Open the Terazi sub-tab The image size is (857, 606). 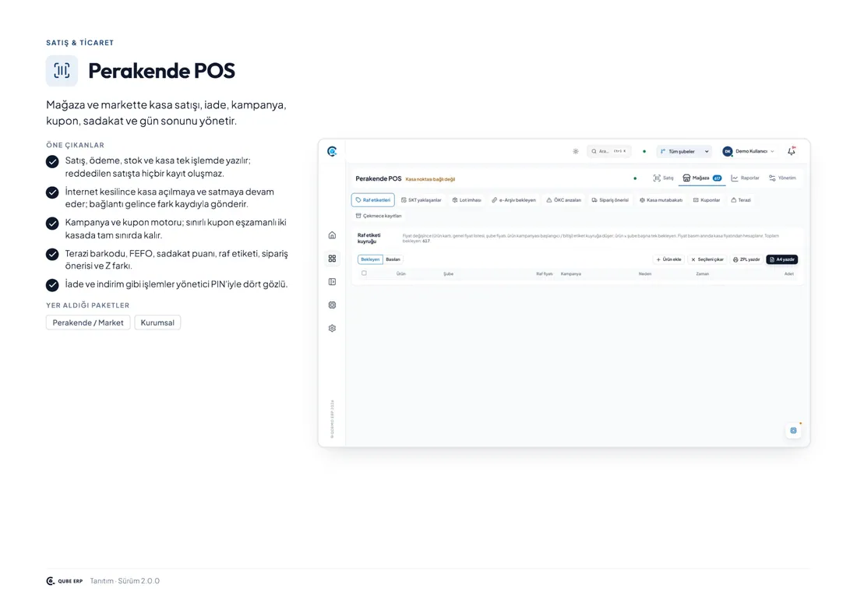[741, 200]
